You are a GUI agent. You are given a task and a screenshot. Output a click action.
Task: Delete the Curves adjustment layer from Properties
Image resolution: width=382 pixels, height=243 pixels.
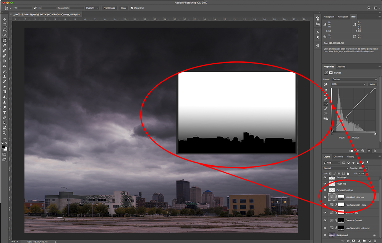[x=375, y=151]
